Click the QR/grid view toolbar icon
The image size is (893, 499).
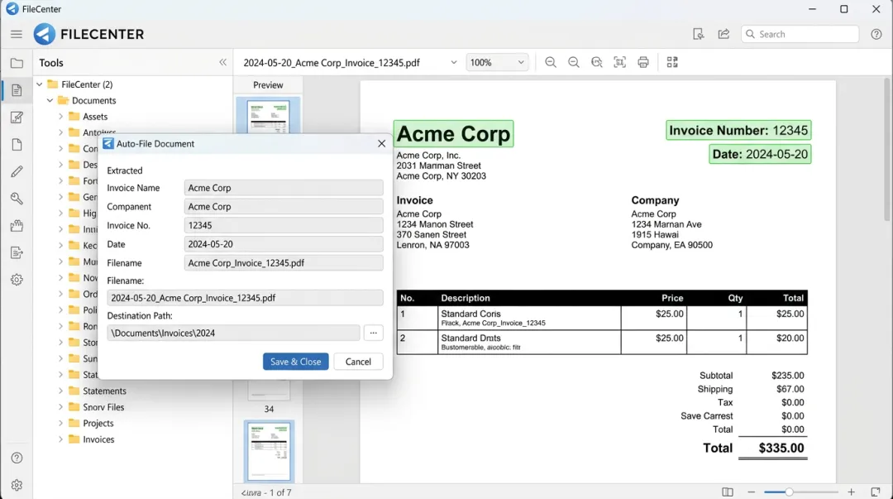(x=672, y=62)
